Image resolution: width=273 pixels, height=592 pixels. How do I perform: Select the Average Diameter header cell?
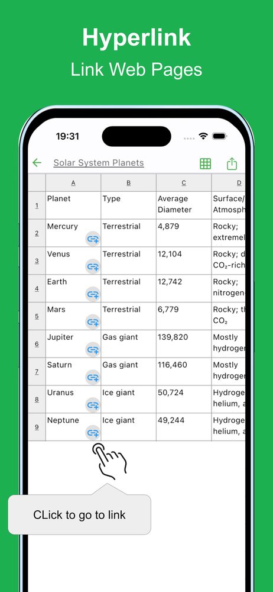[x=184, y=205]
